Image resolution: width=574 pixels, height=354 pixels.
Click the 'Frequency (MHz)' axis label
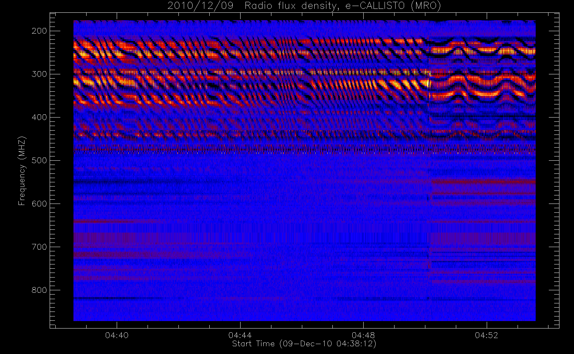[22, 171]
